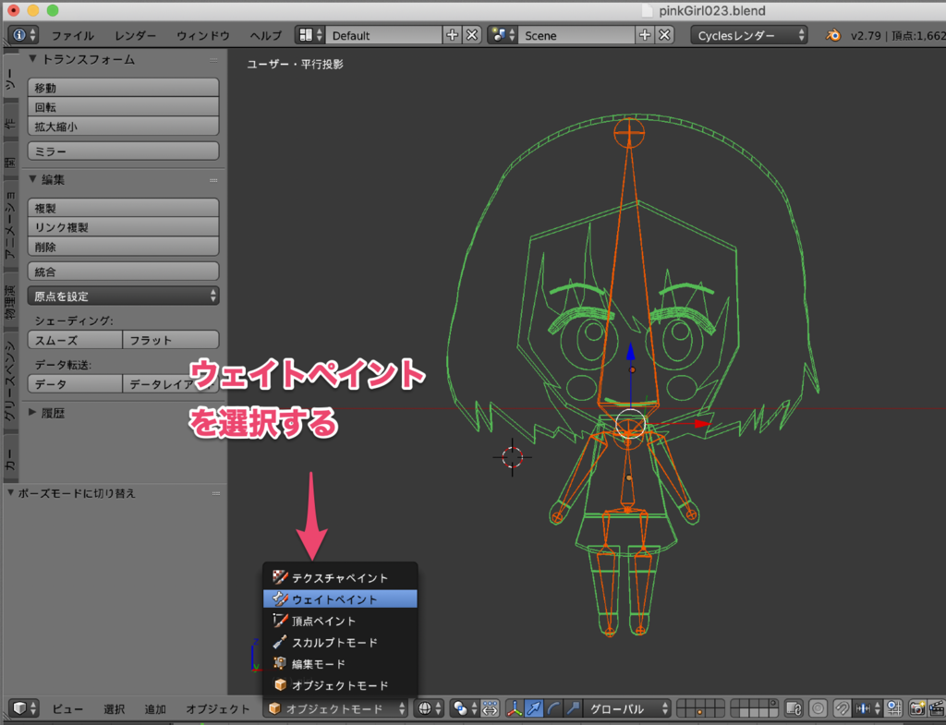
Task: Enable snap during transform with the magnet icon
Action: (x=842, y=707)
